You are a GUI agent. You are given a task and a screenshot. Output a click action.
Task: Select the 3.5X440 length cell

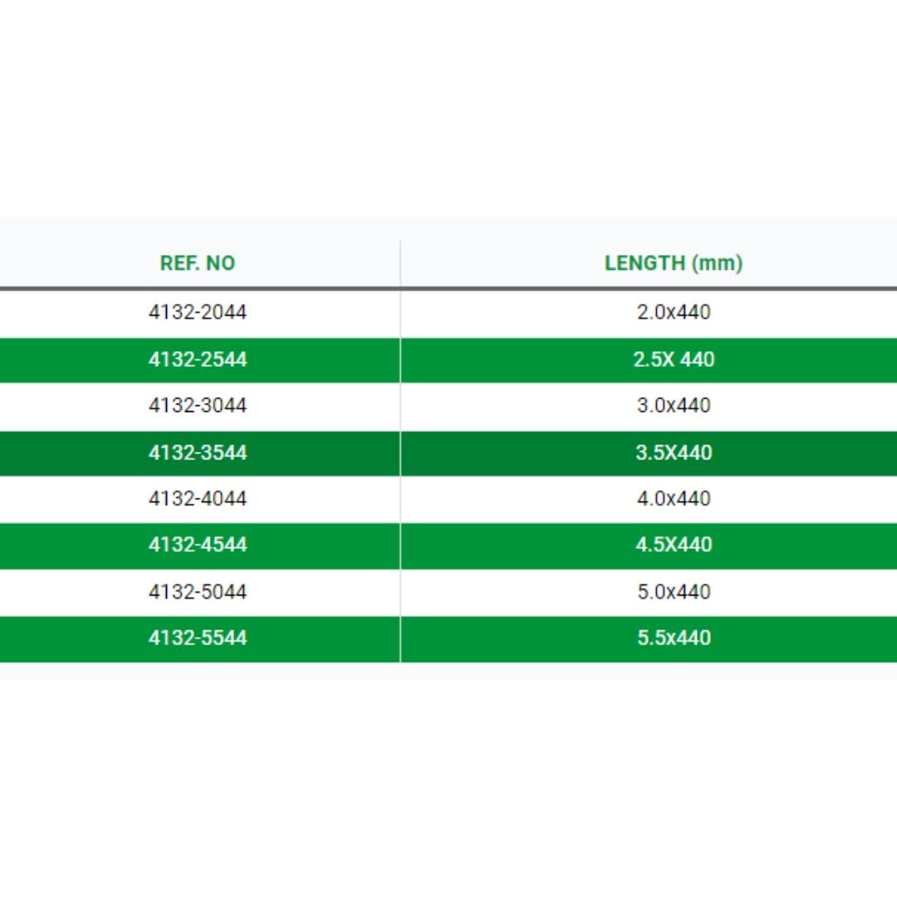(x=673, y=453)
